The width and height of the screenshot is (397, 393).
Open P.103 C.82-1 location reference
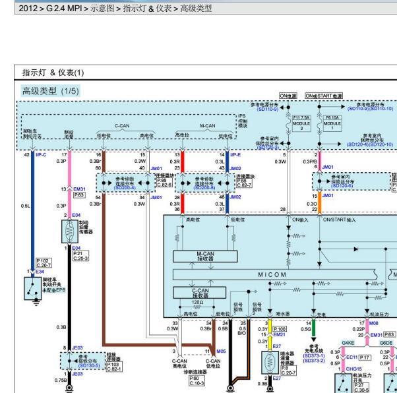click(x=114, y=367)
